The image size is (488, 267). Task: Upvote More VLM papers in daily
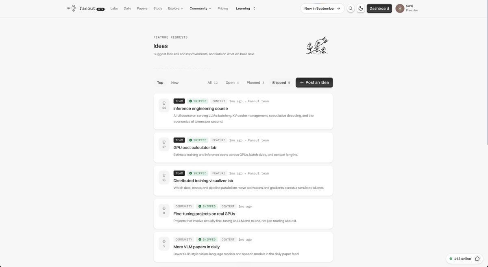point(164,243)
